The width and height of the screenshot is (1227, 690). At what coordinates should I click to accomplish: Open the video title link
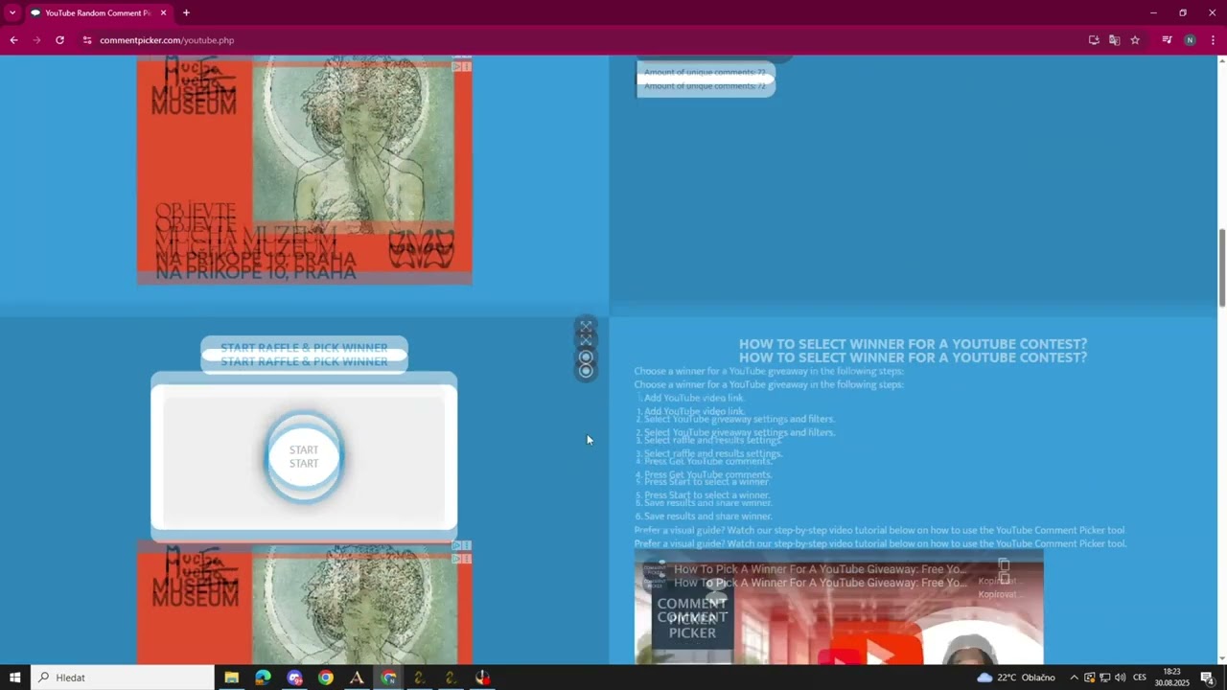821,576
